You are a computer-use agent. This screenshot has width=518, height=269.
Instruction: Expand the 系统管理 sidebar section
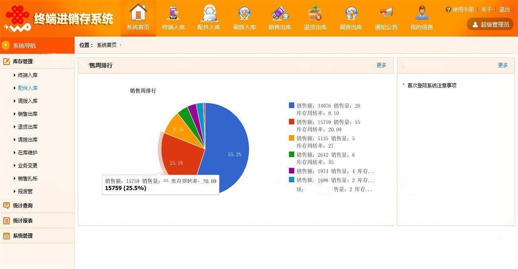[22, 236]
